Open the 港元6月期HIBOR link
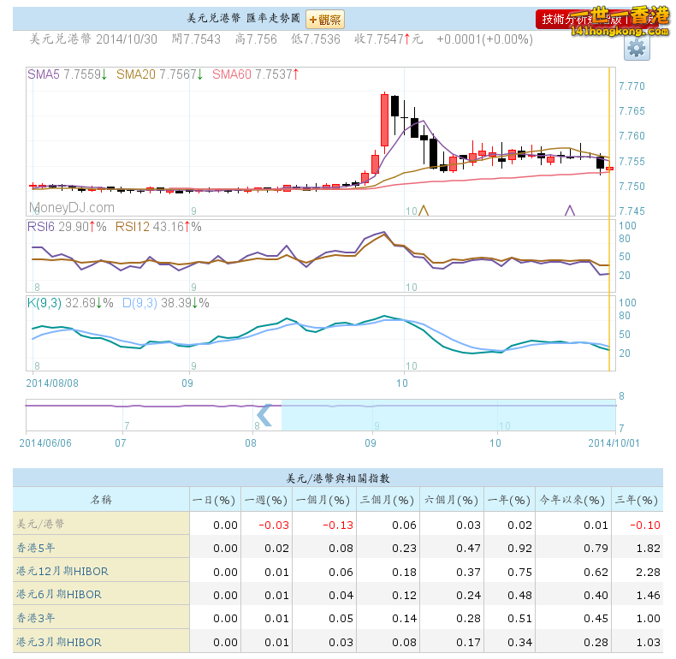This screenshot has width=676, height=659. click(59, 594)
